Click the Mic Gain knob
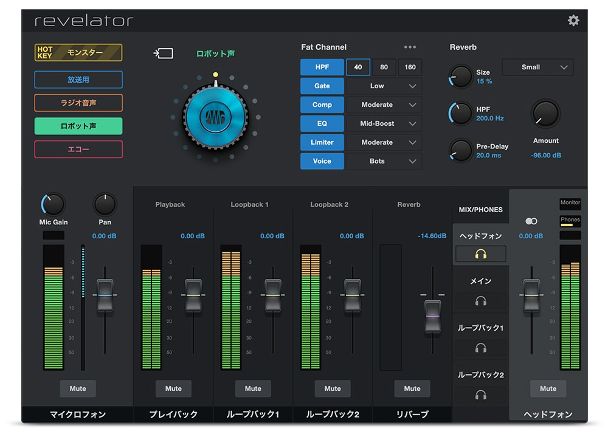608x434 pixels. click(53, 204)
